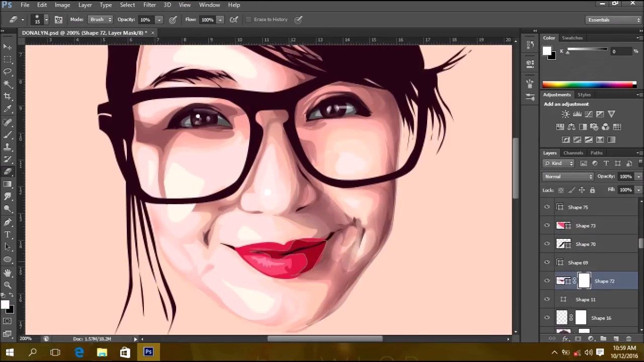Add a Brightness/Contrast adjustment
This screenshot has height=362, width=644.
pos(566,115)
